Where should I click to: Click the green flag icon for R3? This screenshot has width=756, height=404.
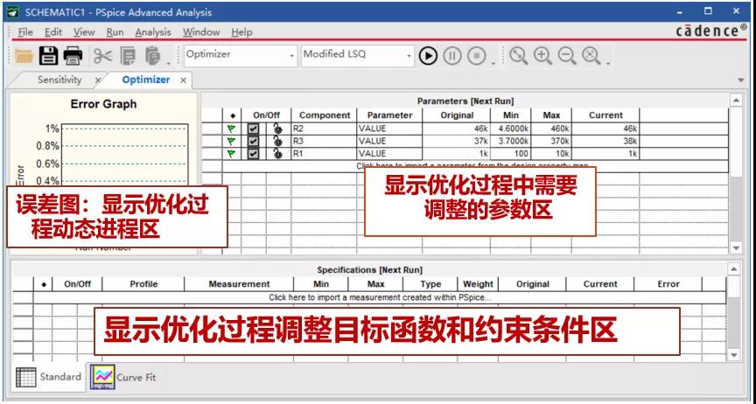[231, 142]
